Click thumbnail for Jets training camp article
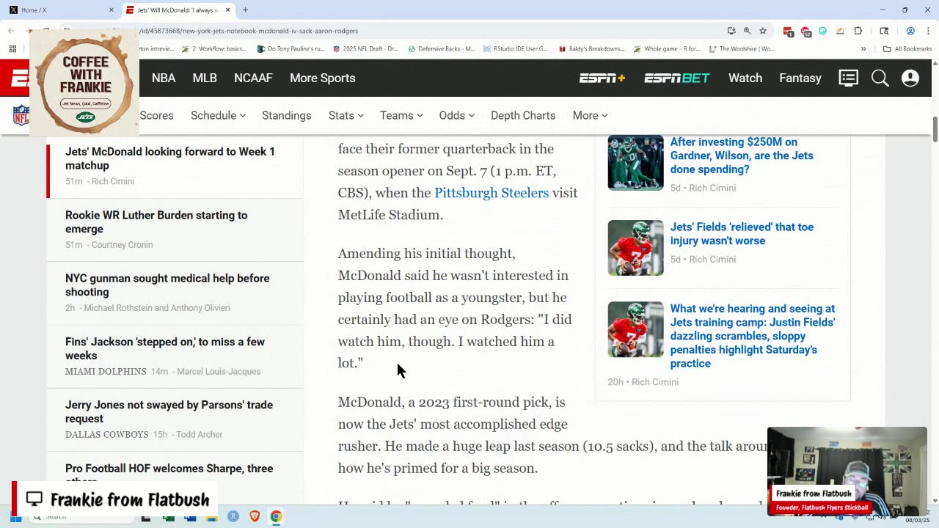 pos(635,329)
